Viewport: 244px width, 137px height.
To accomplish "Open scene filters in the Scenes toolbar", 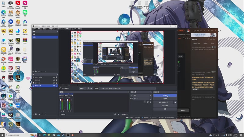I will click(39, 71).
